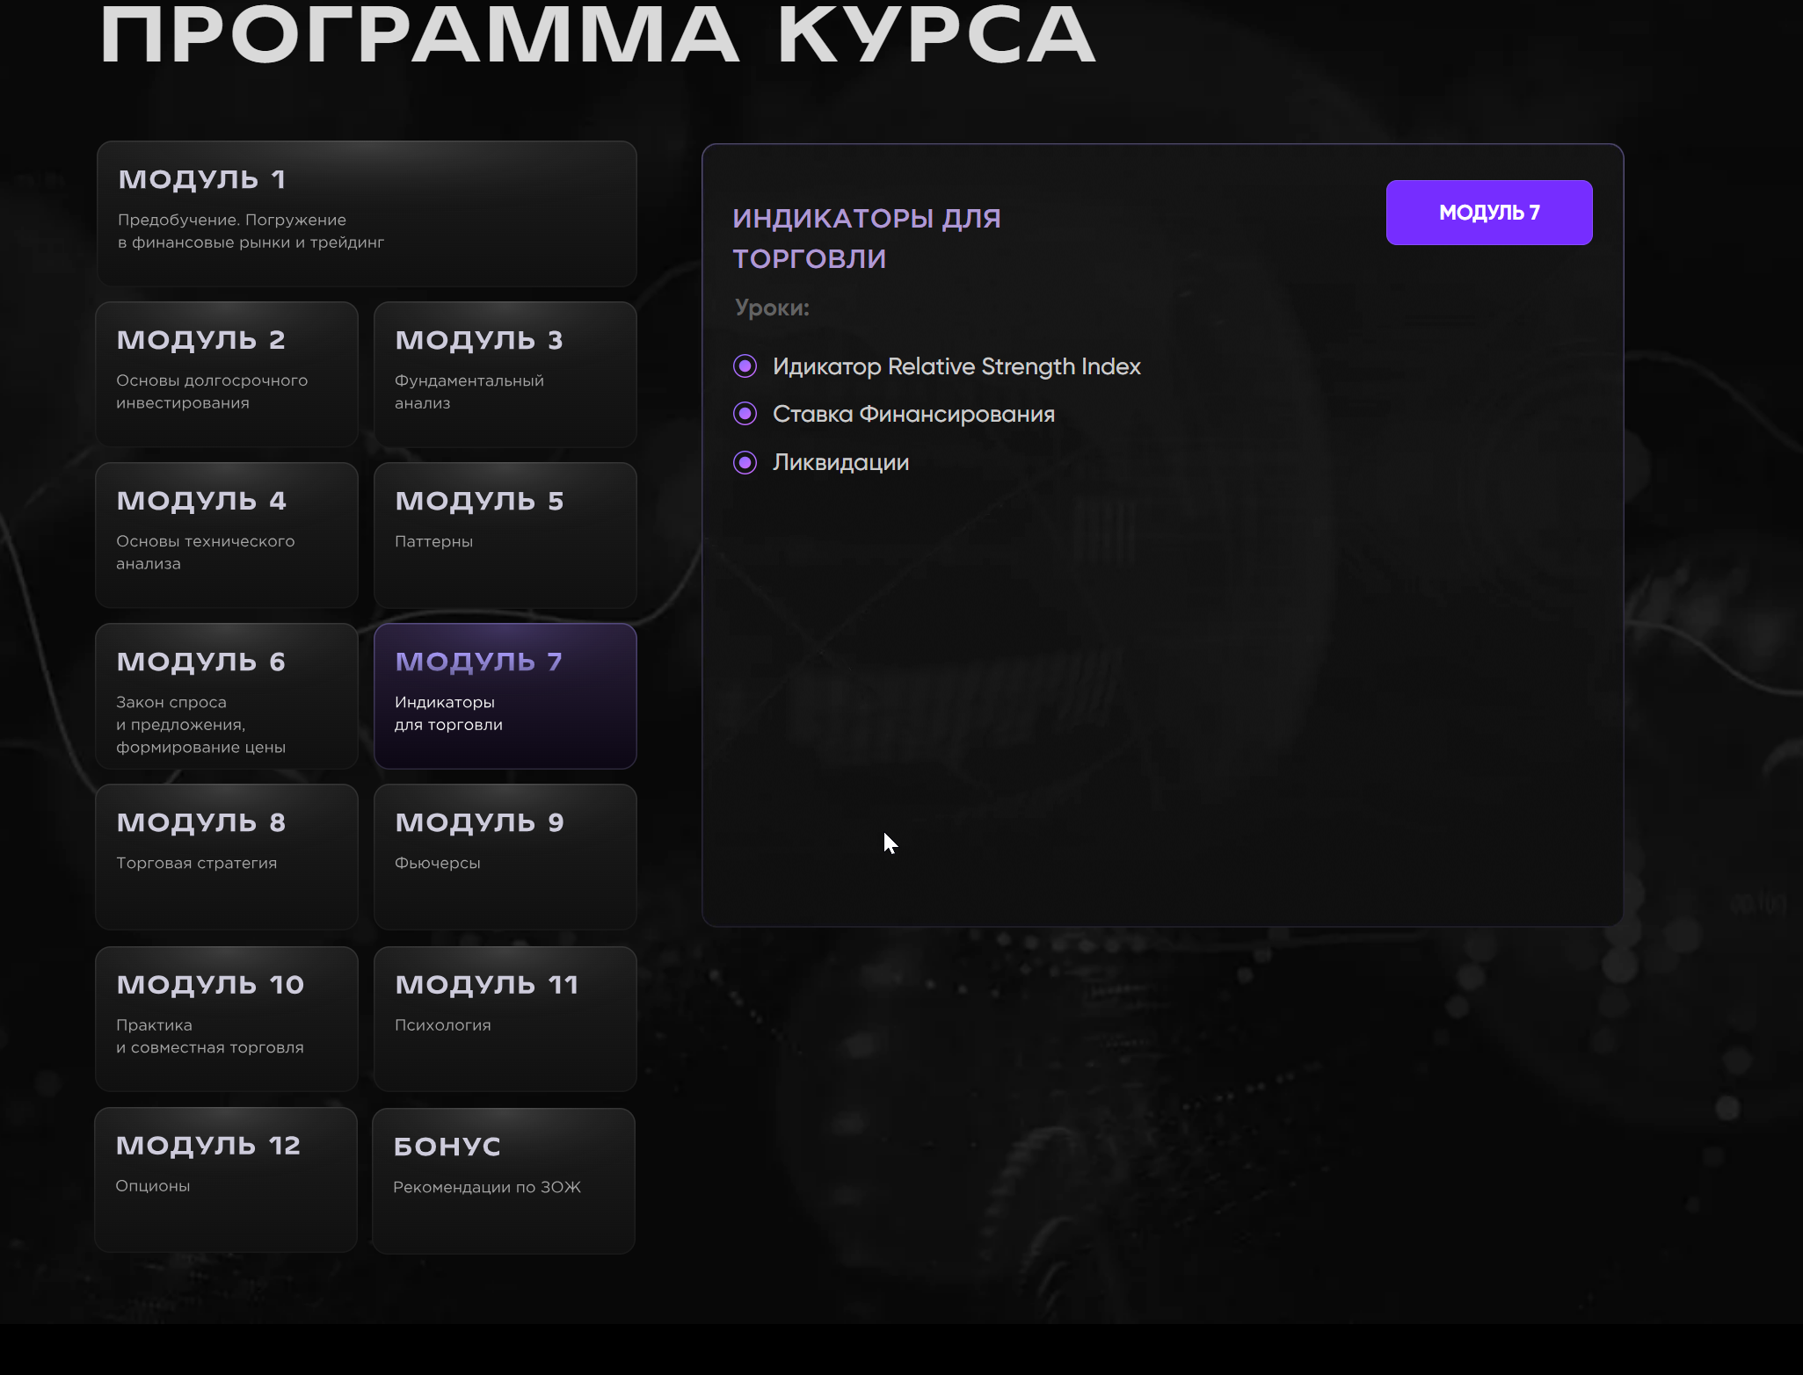Click the Ставка Финансирования bullet icon
The image size is (1803, 1375).
pyautogui.click(x=745, y=414)
